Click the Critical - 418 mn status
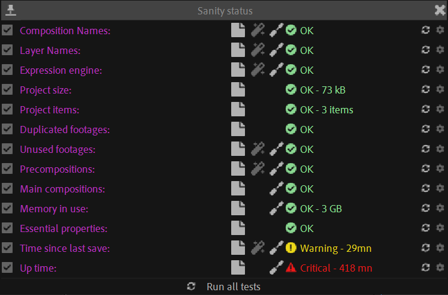Viewport: 448px width, 295px height. [x=336, y=268]
